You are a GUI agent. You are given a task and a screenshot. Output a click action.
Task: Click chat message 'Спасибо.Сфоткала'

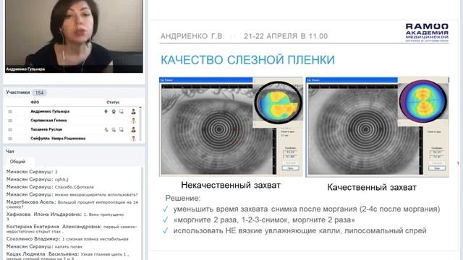click(50, 187)
